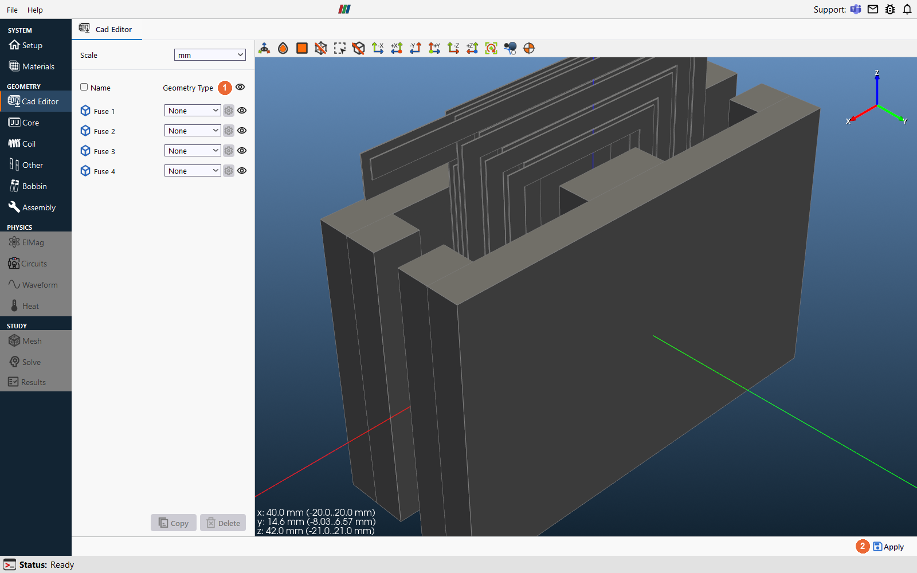
Task: Select the Fuse 4 name label
Action: tap(104, 171)
